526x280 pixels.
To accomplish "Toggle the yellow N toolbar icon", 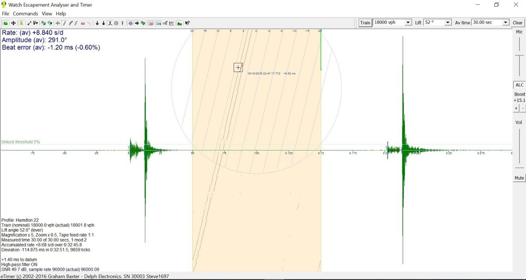I will coord(22,23).
